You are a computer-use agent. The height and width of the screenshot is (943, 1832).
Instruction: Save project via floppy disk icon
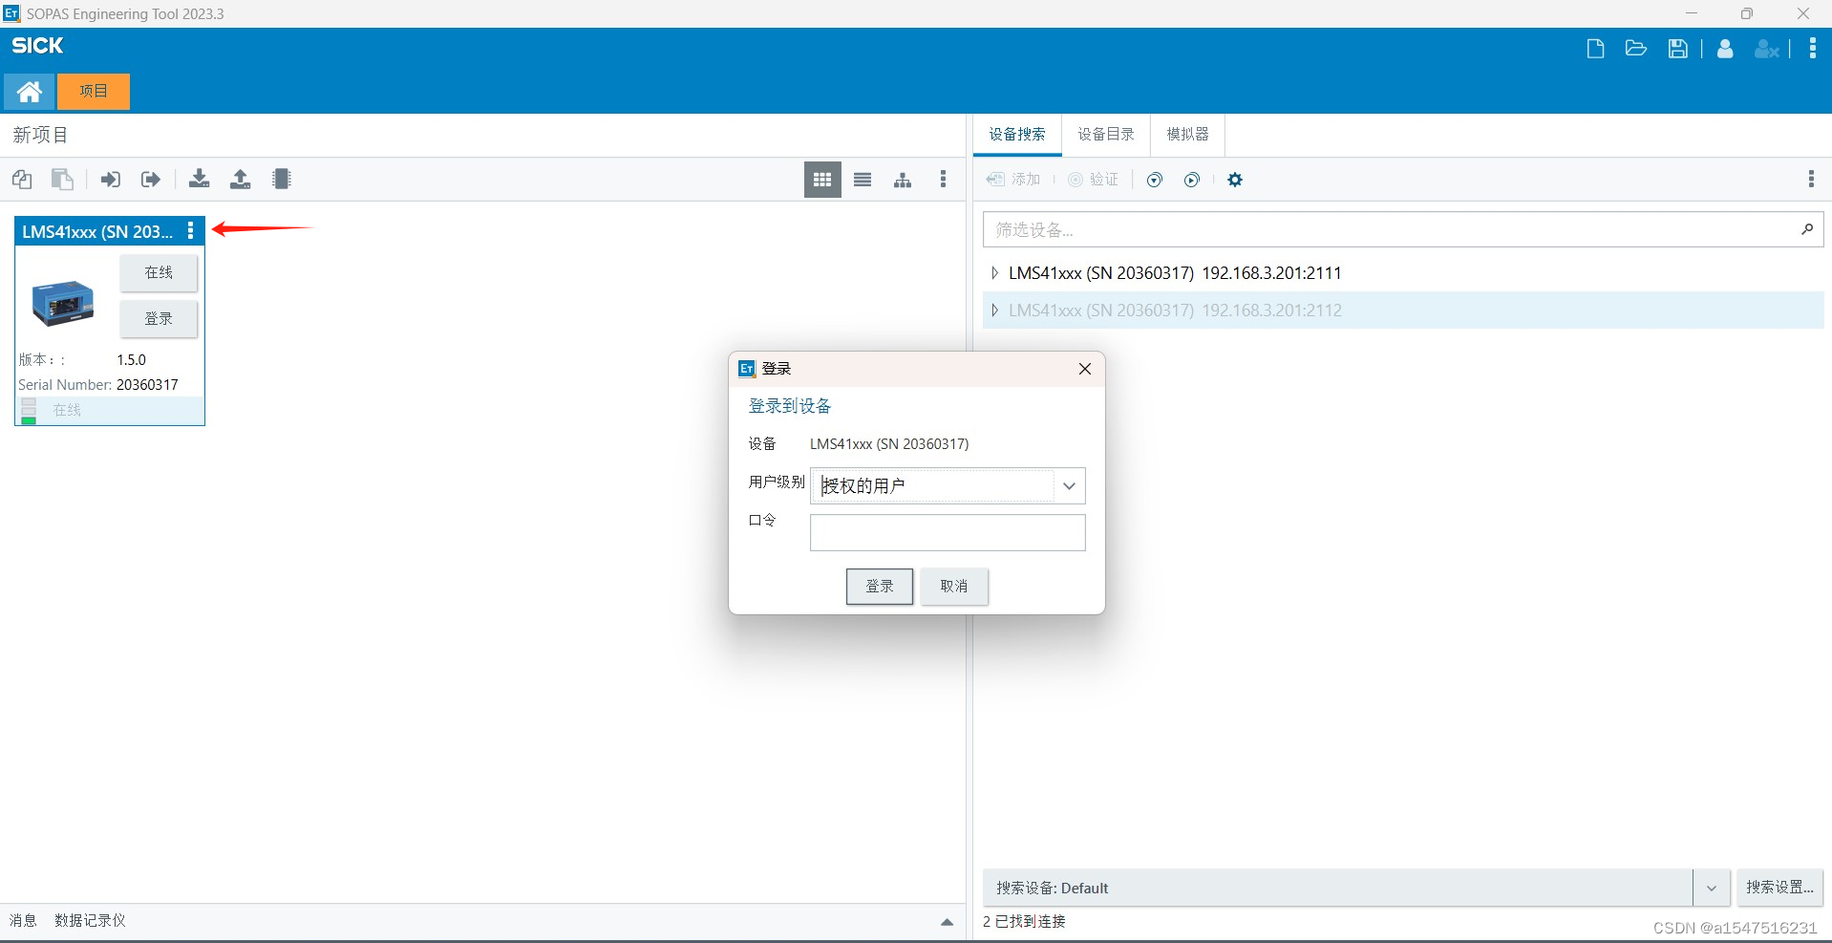click(x=1678, y=49)
